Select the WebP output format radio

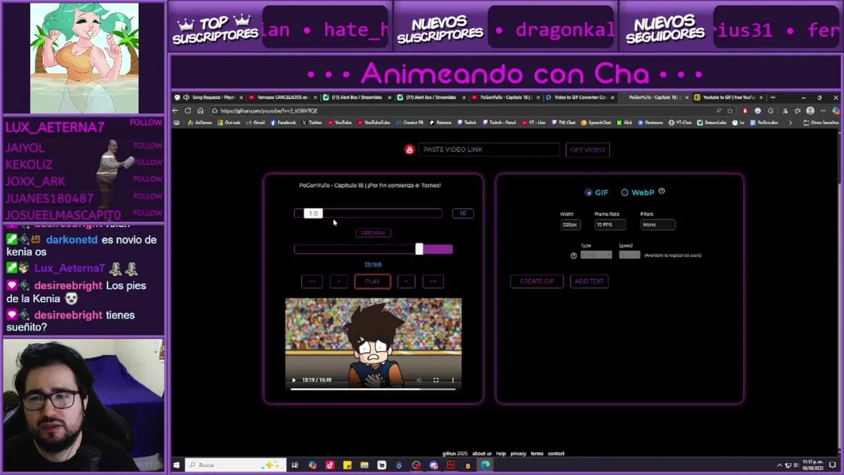pos(624,193)
